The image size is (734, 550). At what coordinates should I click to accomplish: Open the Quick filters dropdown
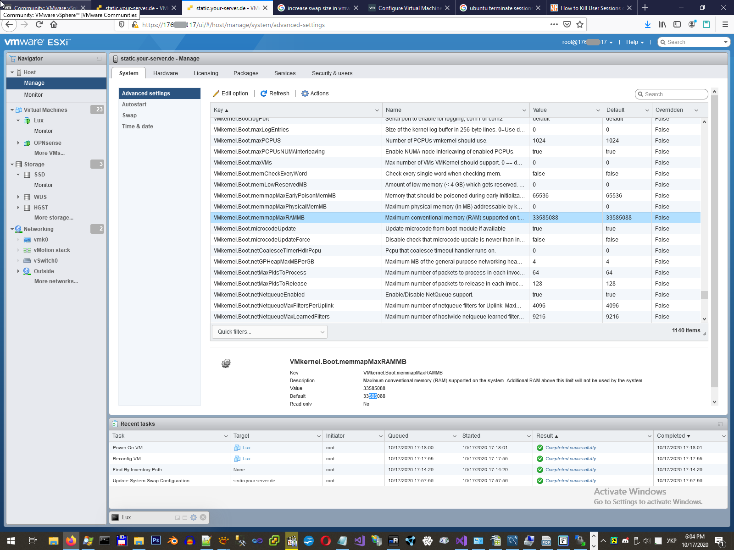pos(270,332)
